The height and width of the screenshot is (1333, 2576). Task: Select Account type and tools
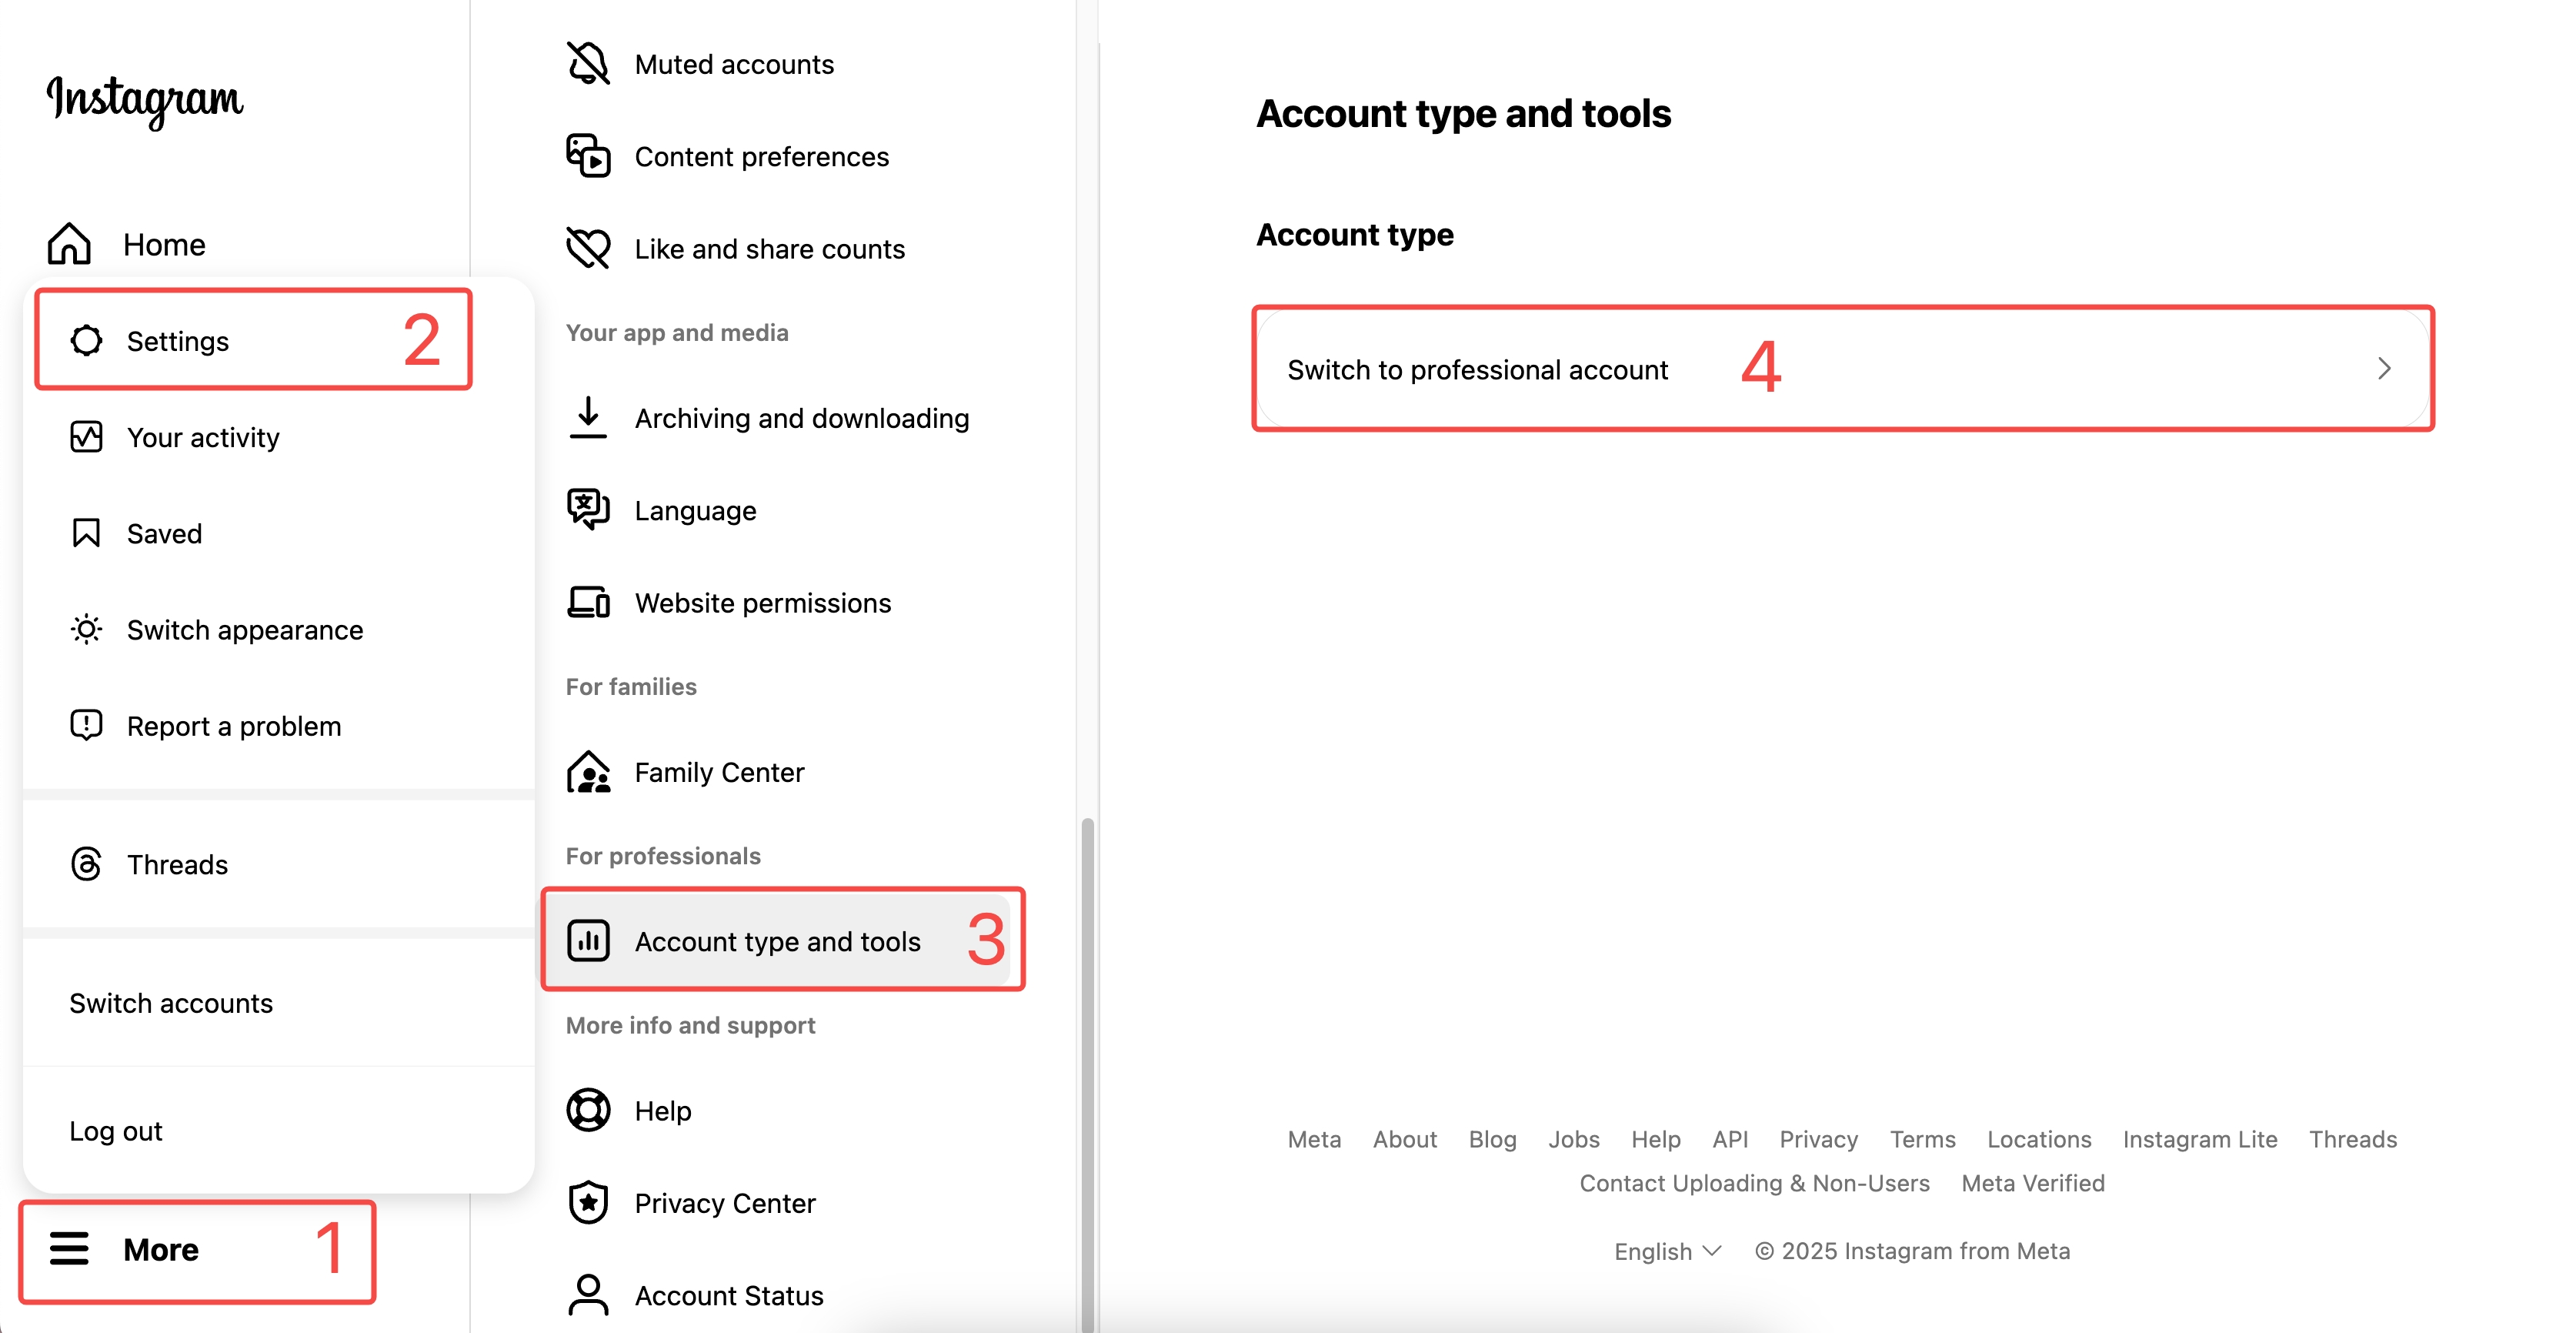pyautogui.click(x=777, y=941)
